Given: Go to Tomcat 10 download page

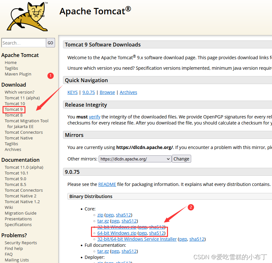Looking at the screenshot, I should tap(15, 103).
